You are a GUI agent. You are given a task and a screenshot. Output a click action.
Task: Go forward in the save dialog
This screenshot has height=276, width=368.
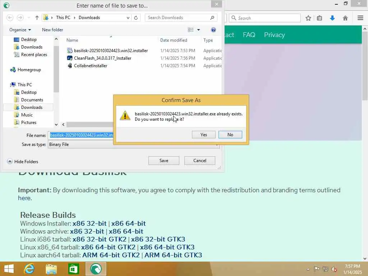pyautogui.click(x=20, y=18)
